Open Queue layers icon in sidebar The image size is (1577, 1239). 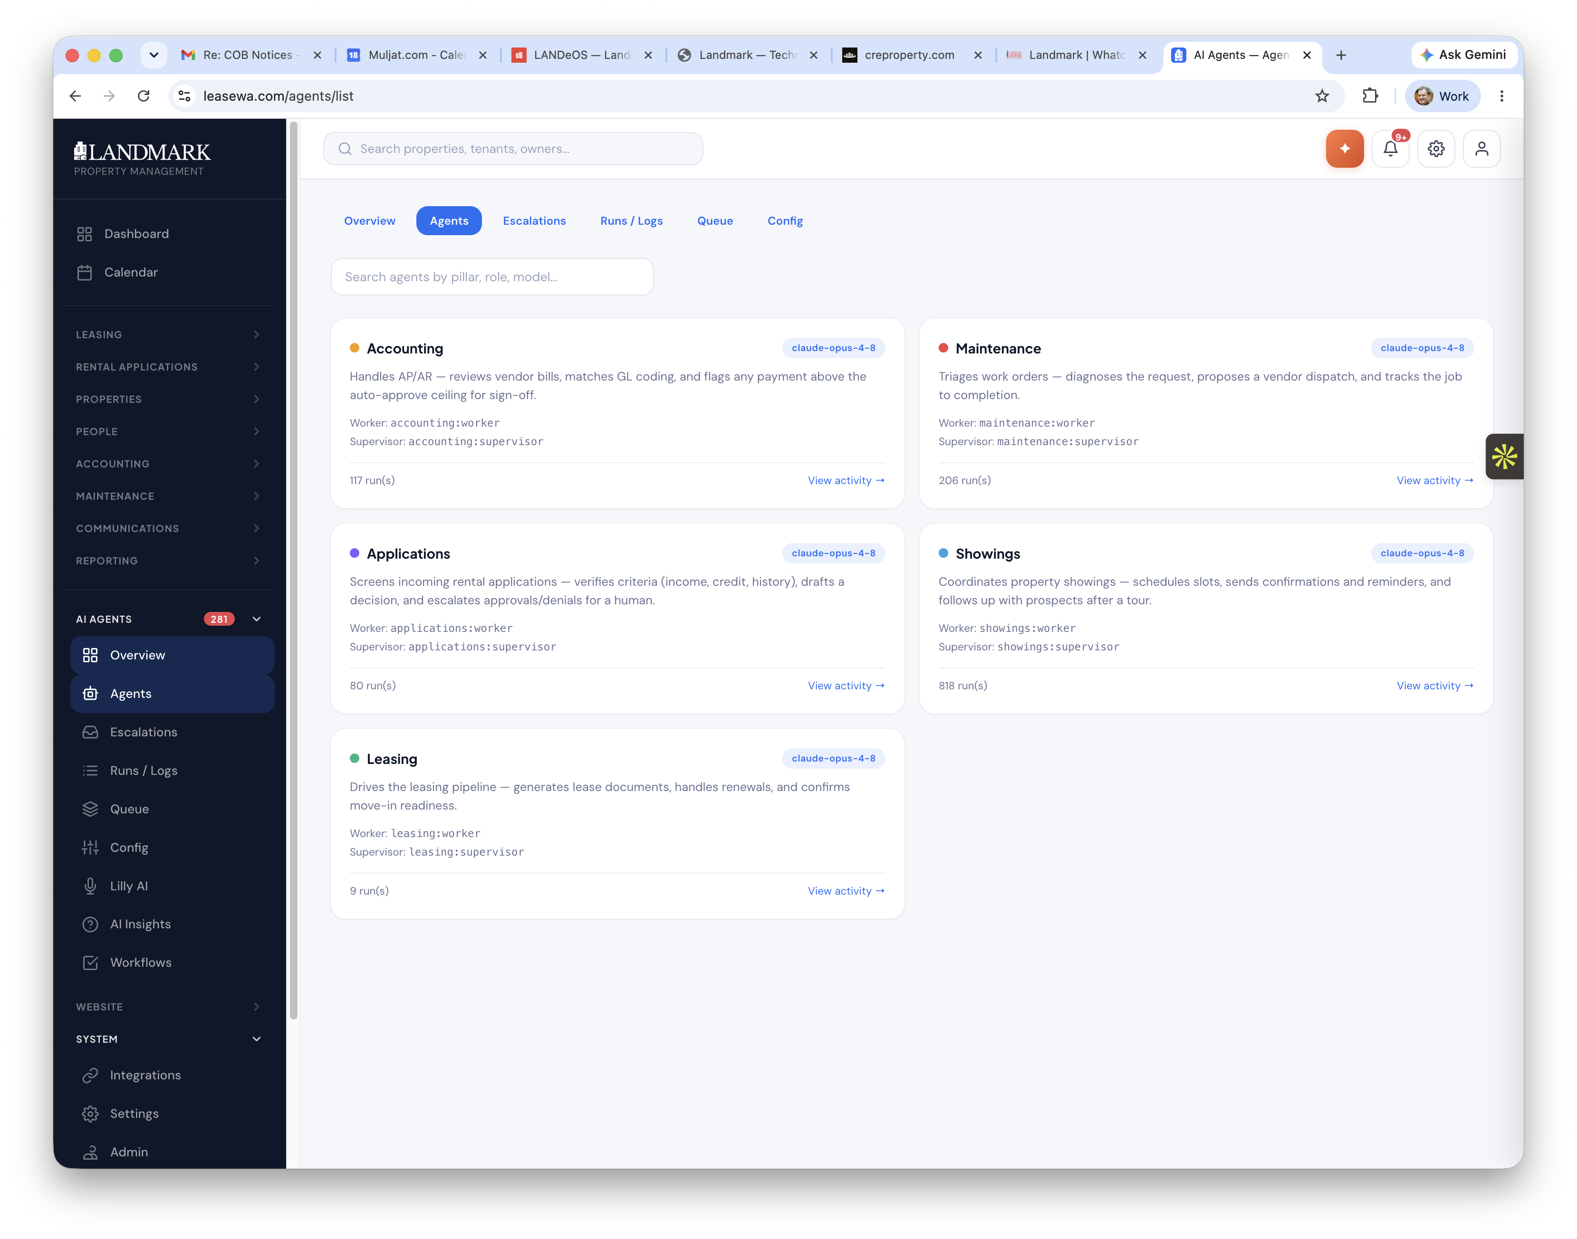90,809
